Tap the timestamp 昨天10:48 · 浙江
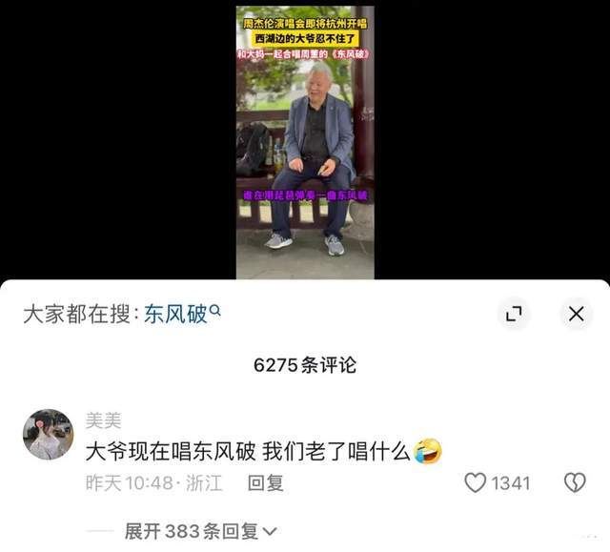610x552 pixels. (x=154, y=483)
